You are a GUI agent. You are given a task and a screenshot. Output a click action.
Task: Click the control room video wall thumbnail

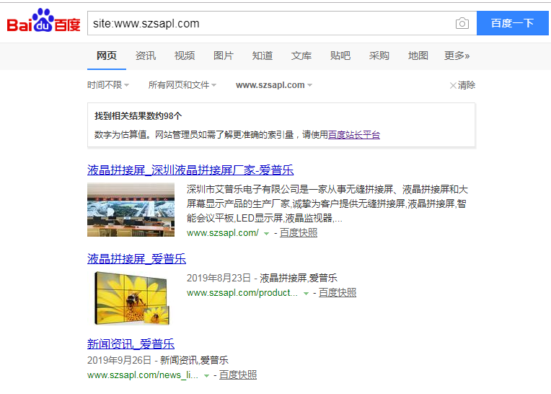click(x=131, y=209)
